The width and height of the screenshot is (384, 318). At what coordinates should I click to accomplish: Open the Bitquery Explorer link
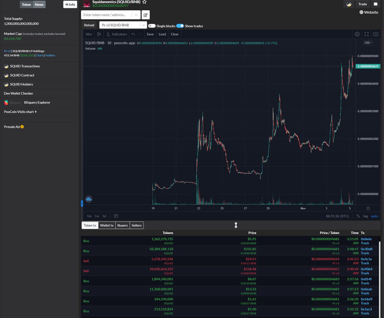pyautogui.click(x=37, y=103)
